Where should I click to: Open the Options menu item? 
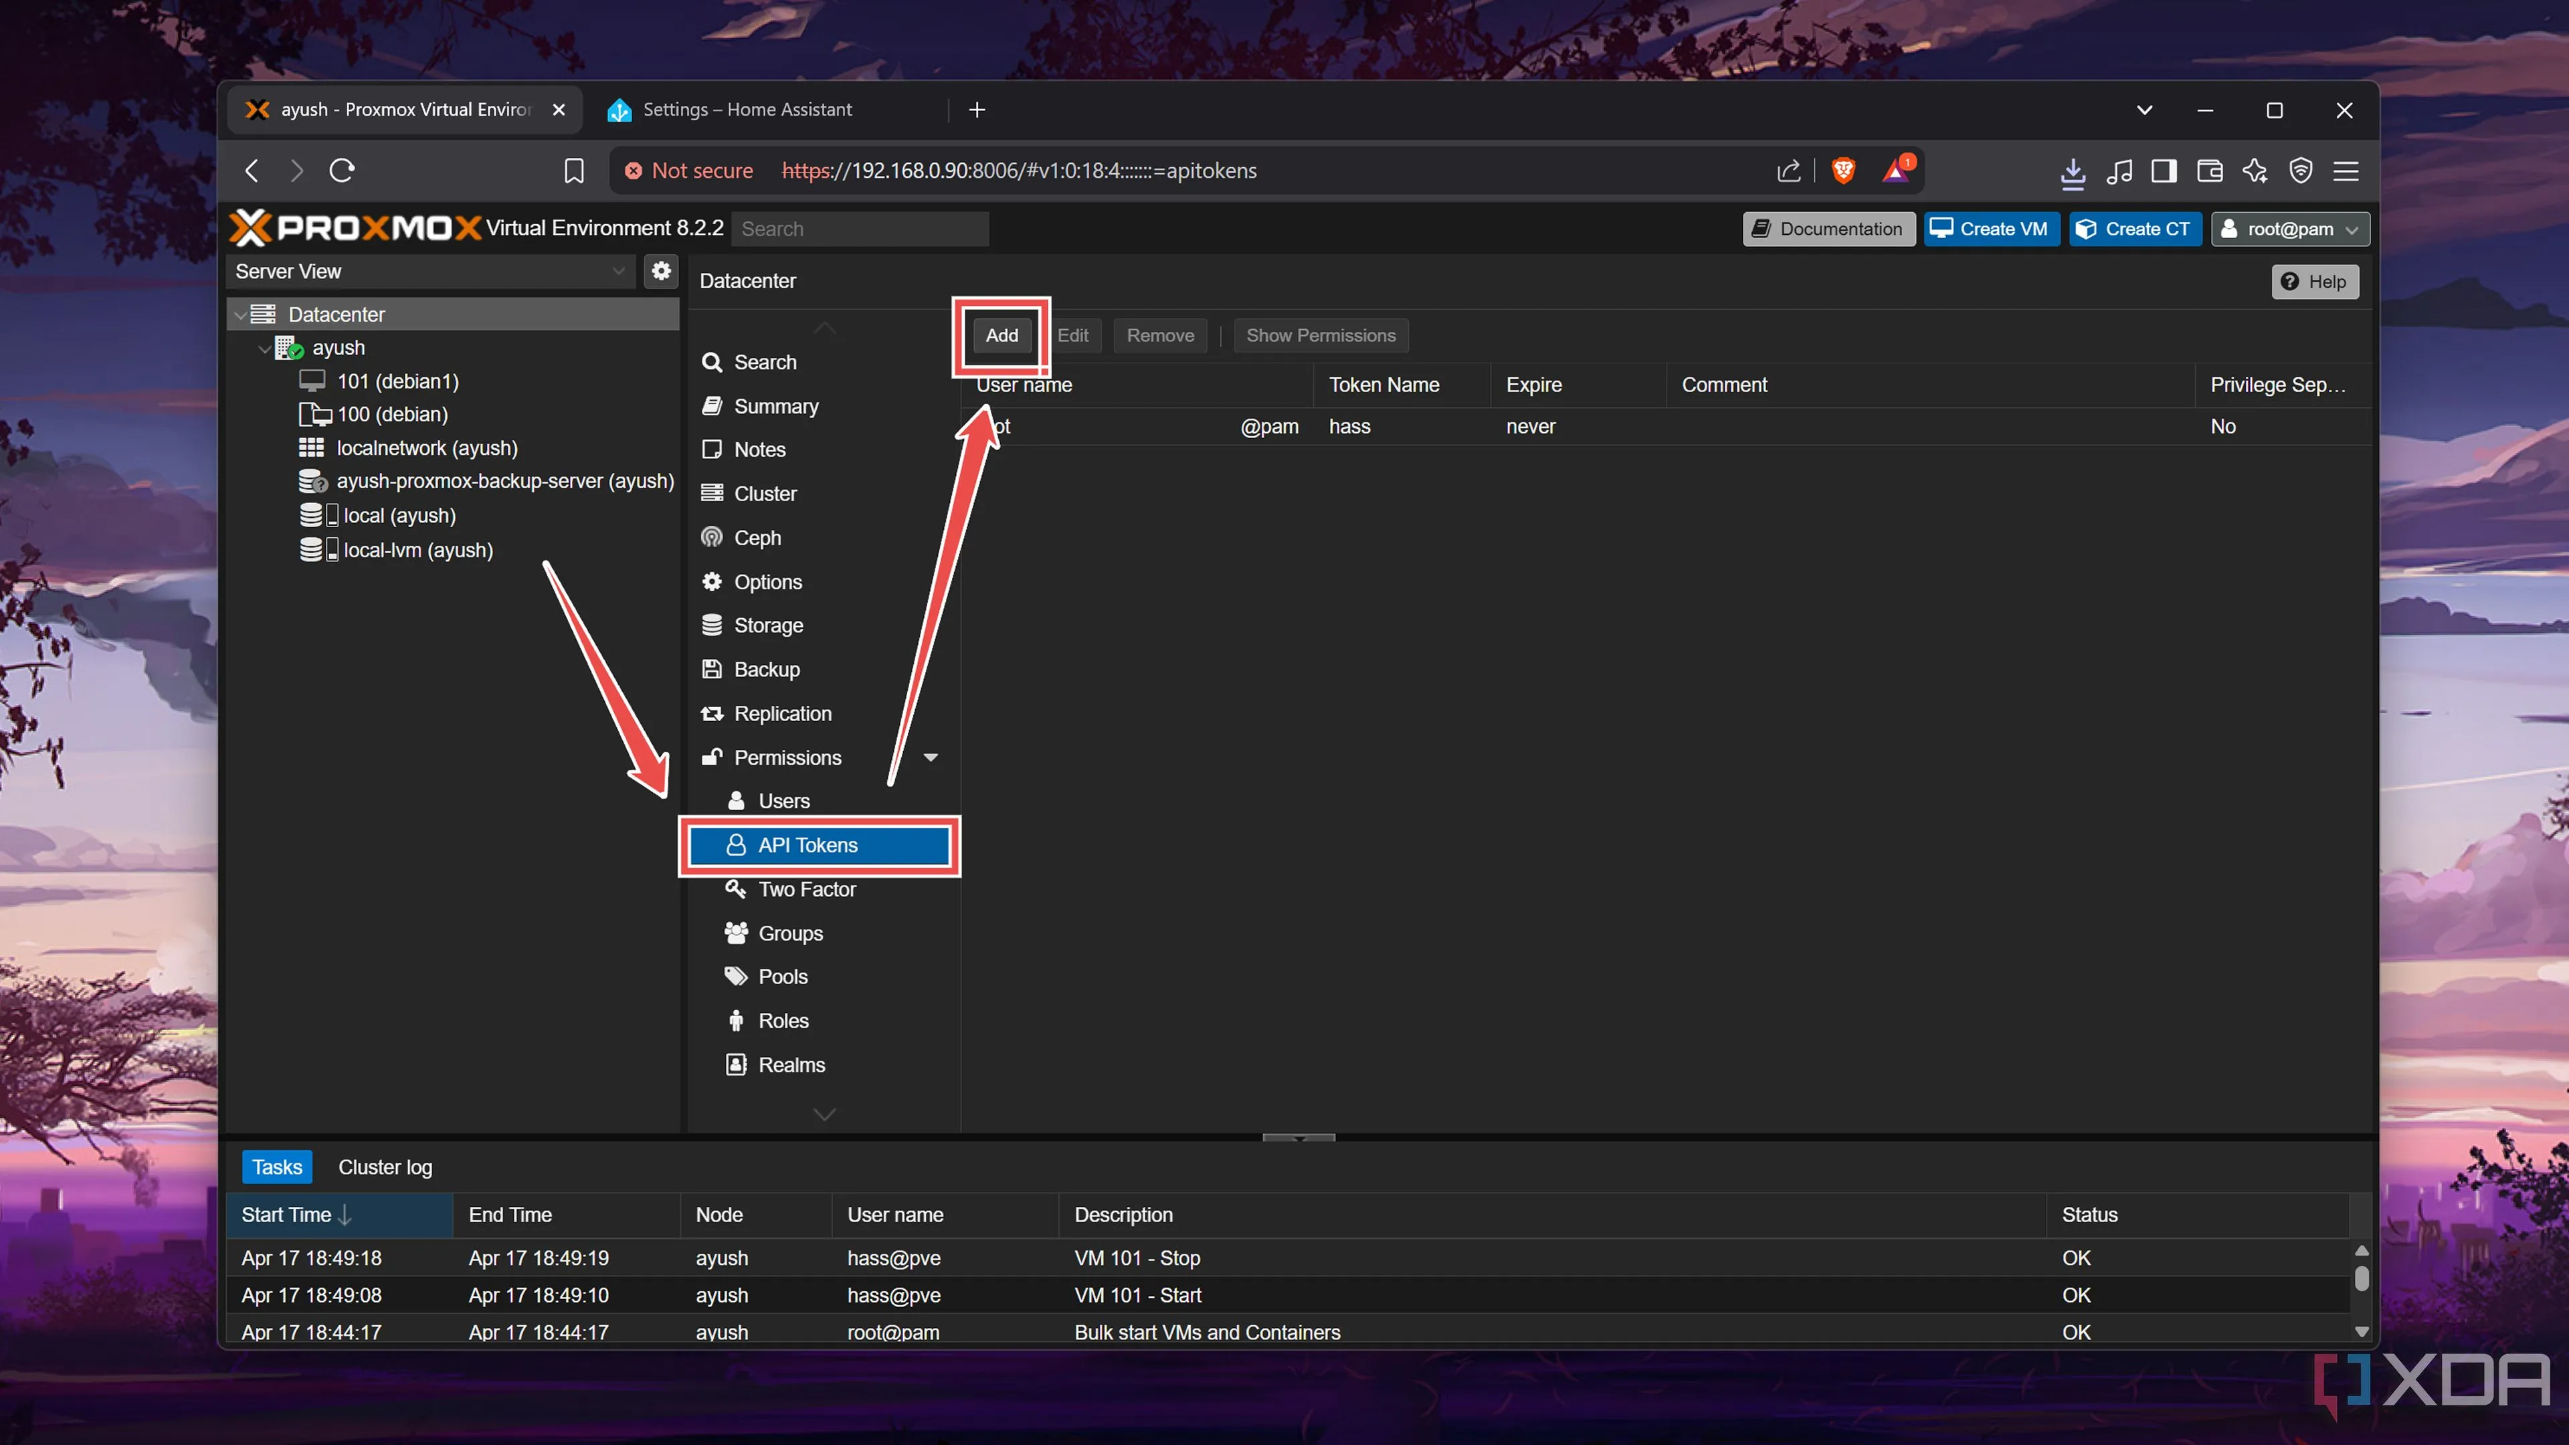(x=823, y=581)
